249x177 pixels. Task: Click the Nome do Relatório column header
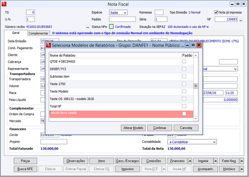(116, 55)
